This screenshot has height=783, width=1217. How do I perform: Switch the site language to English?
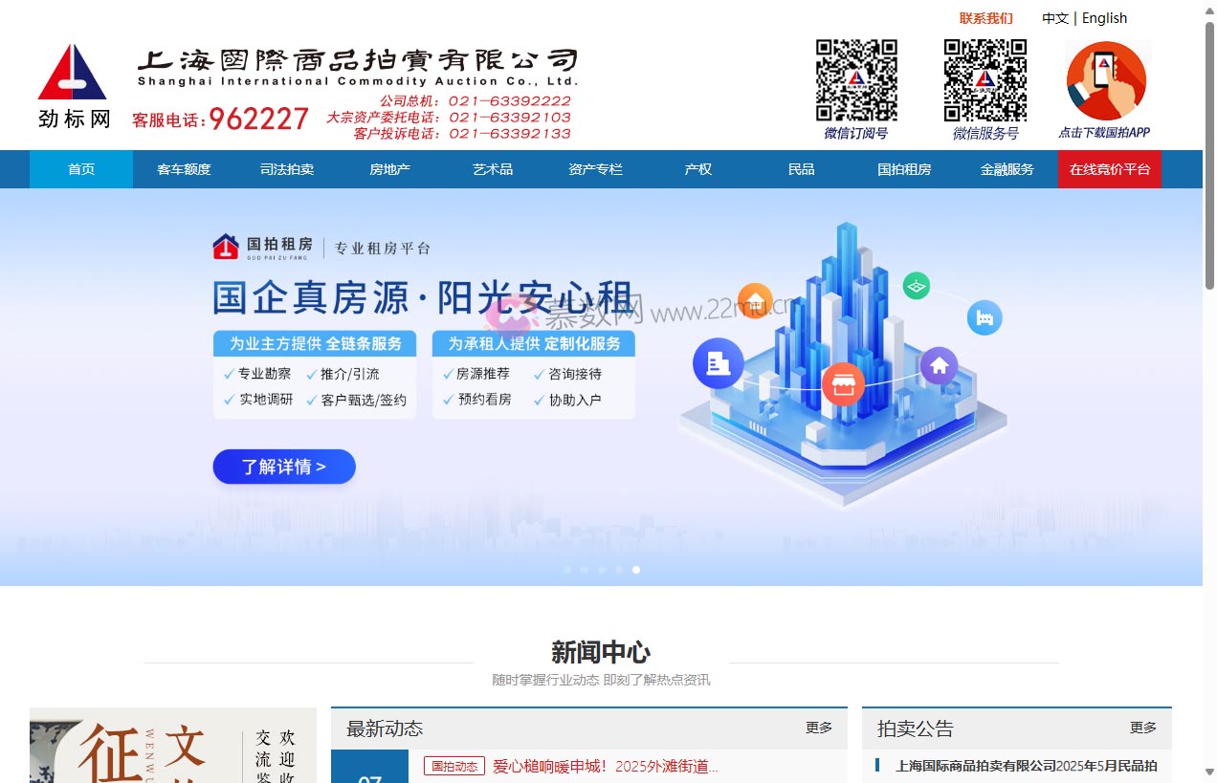pos(1104,17)
